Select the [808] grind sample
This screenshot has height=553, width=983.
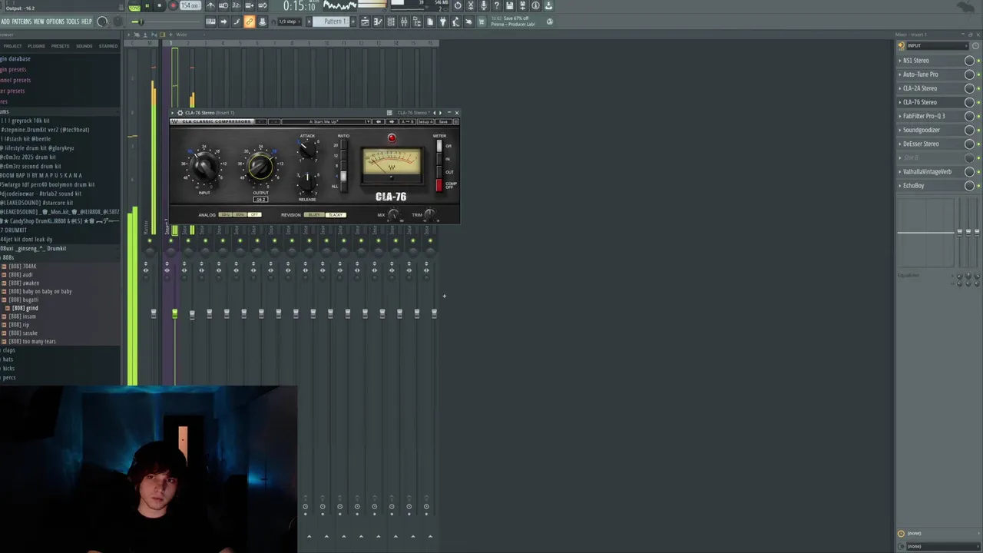pyautogui.click(x=25, y=308)
